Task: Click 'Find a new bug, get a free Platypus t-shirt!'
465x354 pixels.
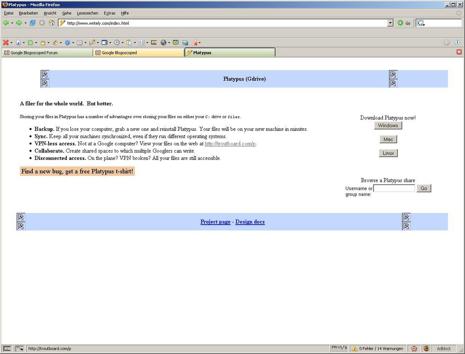Action: click(77, 171)
